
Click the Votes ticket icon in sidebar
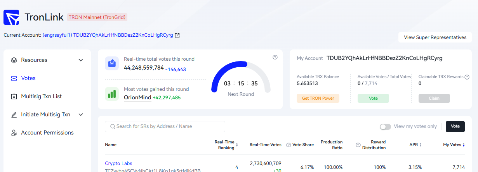14,78
